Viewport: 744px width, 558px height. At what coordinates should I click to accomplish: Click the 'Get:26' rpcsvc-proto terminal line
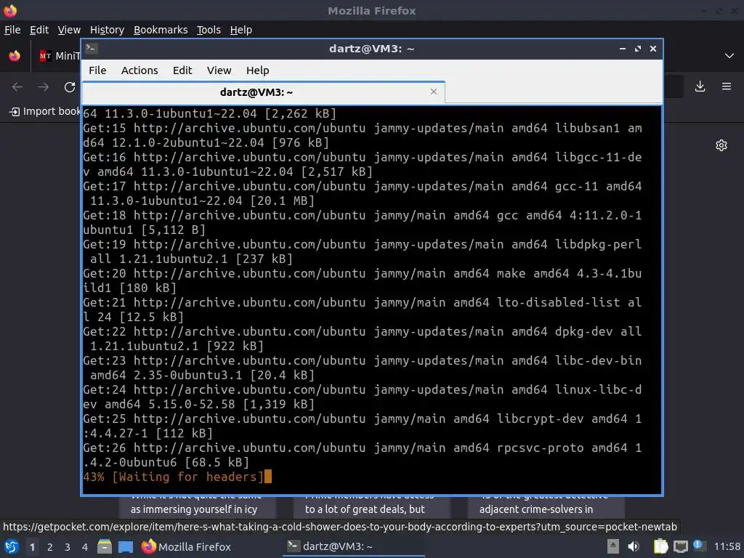(362, 455)
